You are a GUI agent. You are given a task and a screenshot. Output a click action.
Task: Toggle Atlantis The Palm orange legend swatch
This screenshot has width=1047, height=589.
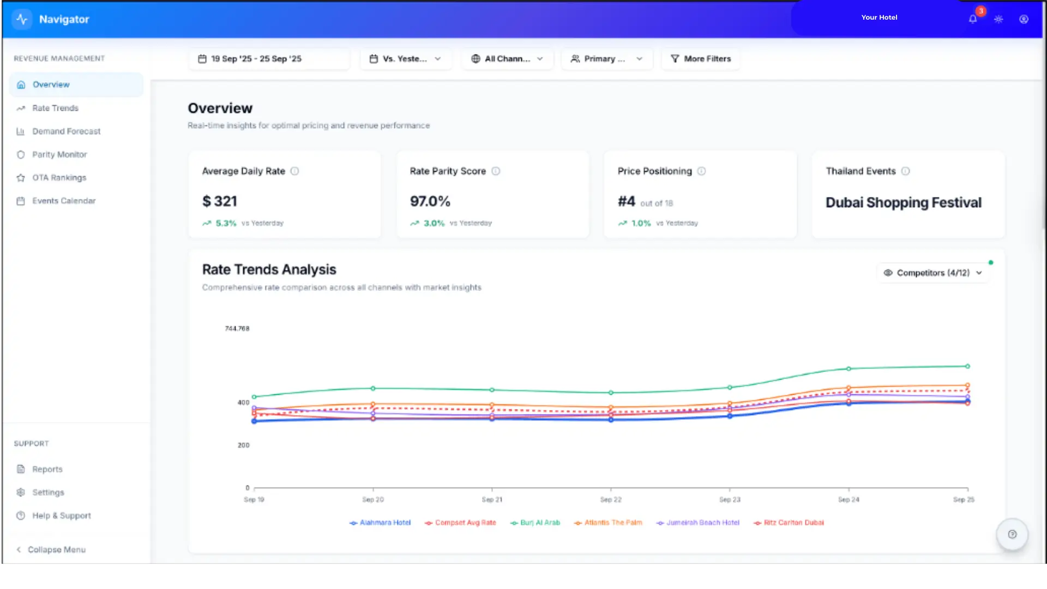577,523
